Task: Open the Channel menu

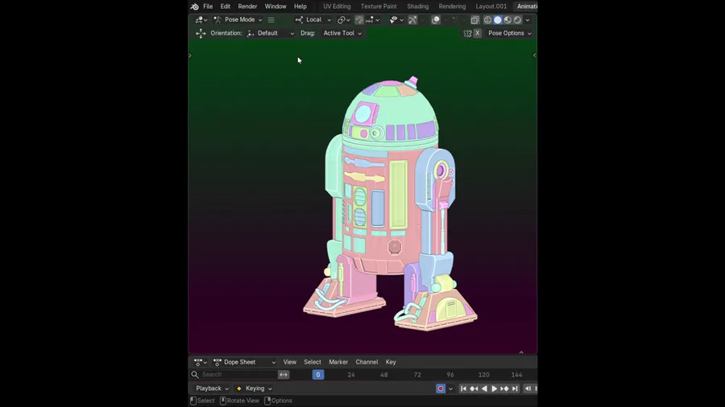Action: tap(367, 362)
